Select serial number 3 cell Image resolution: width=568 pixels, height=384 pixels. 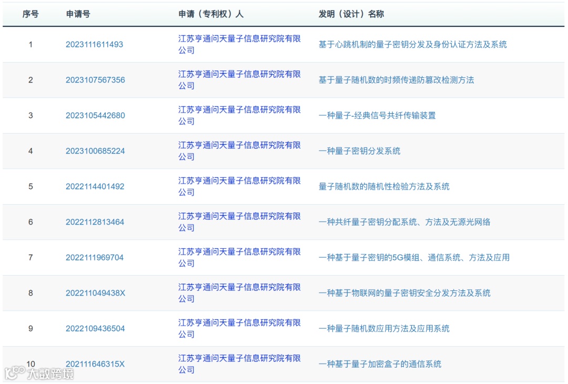tap(31, 116)
